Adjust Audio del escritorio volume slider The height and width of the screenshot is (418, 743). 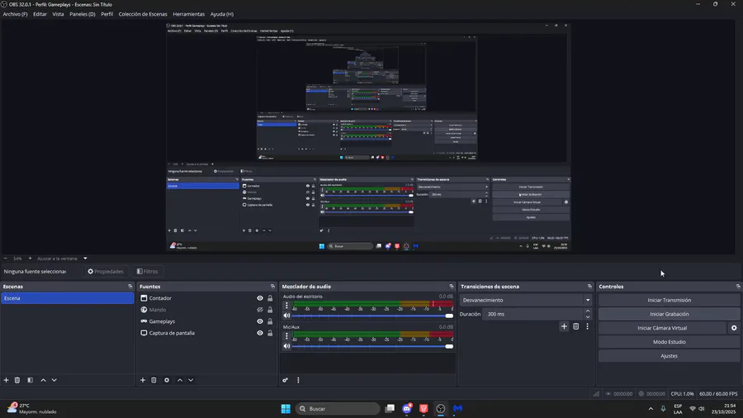tap(372, 316)
